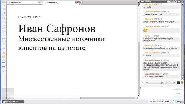Select the pencil drawing tool
This screenshot has height=104, width=185.
pyautogui.click(x=4, y=14)
